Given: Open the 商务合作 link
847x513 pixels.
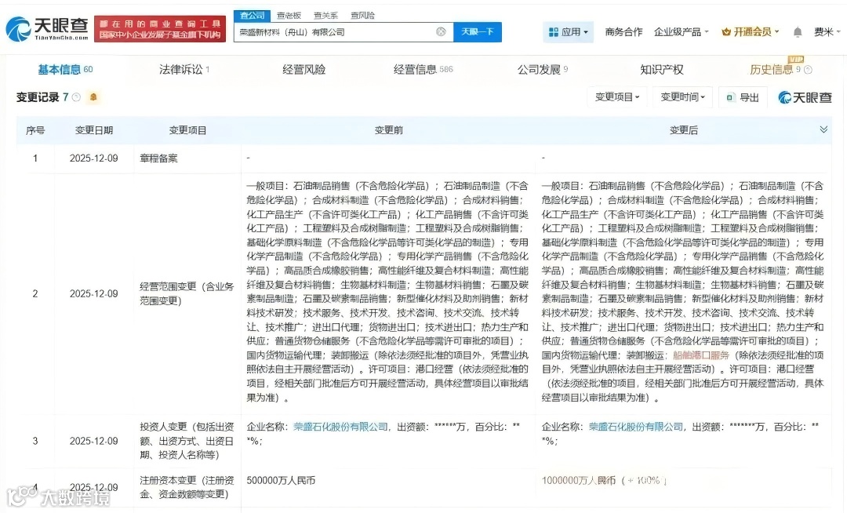Looking at the screenshot, I should [624, 32].
